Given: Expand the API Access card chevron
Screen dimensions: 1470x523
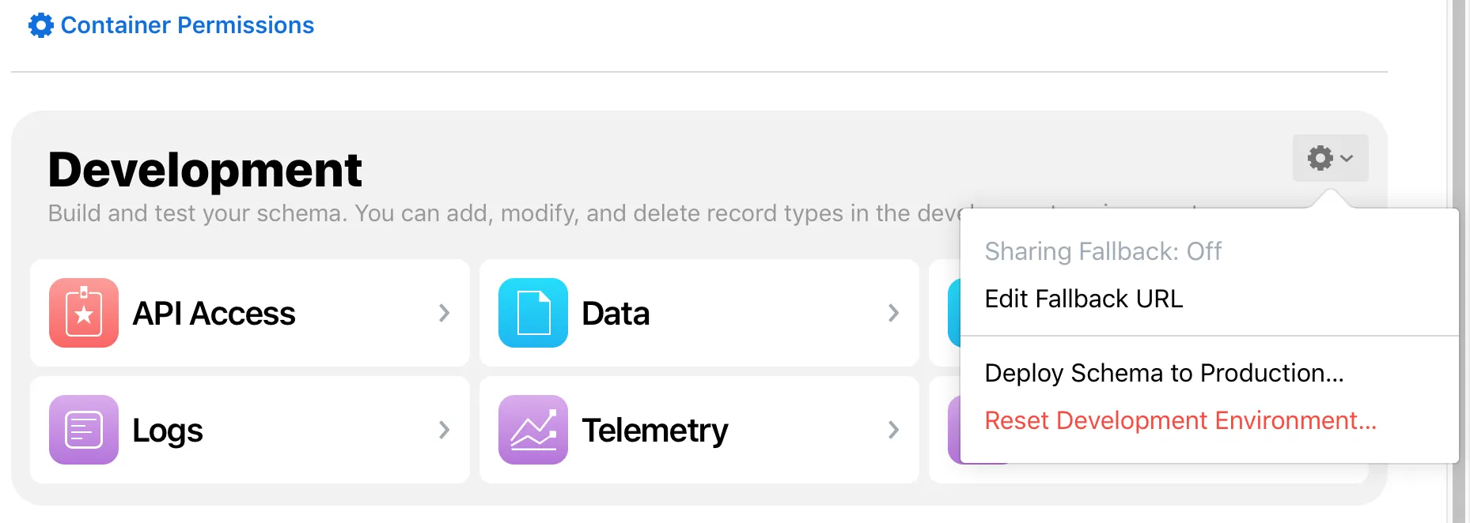Looking at the screenshot, I should pos(444,313).
